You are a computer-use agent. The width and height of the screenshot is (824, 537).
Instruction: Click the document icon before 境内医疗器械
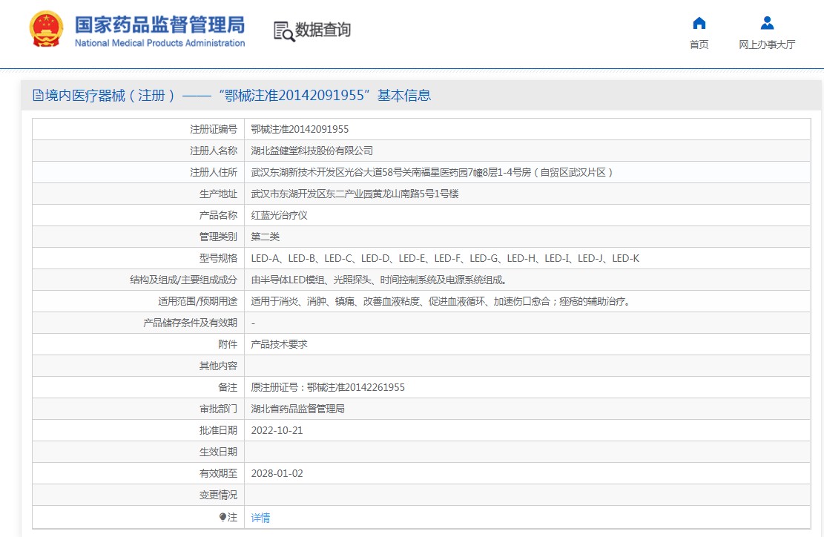click(38, 95)
